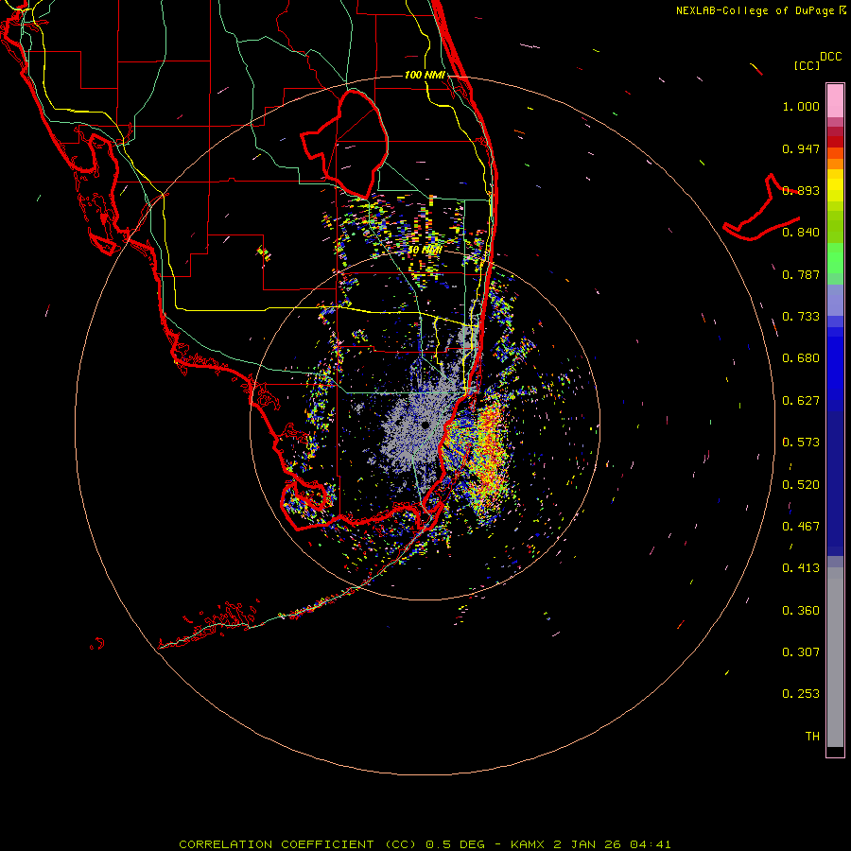
Task: Click the DCC label above the color scale
Action: (x=830, y=57)
